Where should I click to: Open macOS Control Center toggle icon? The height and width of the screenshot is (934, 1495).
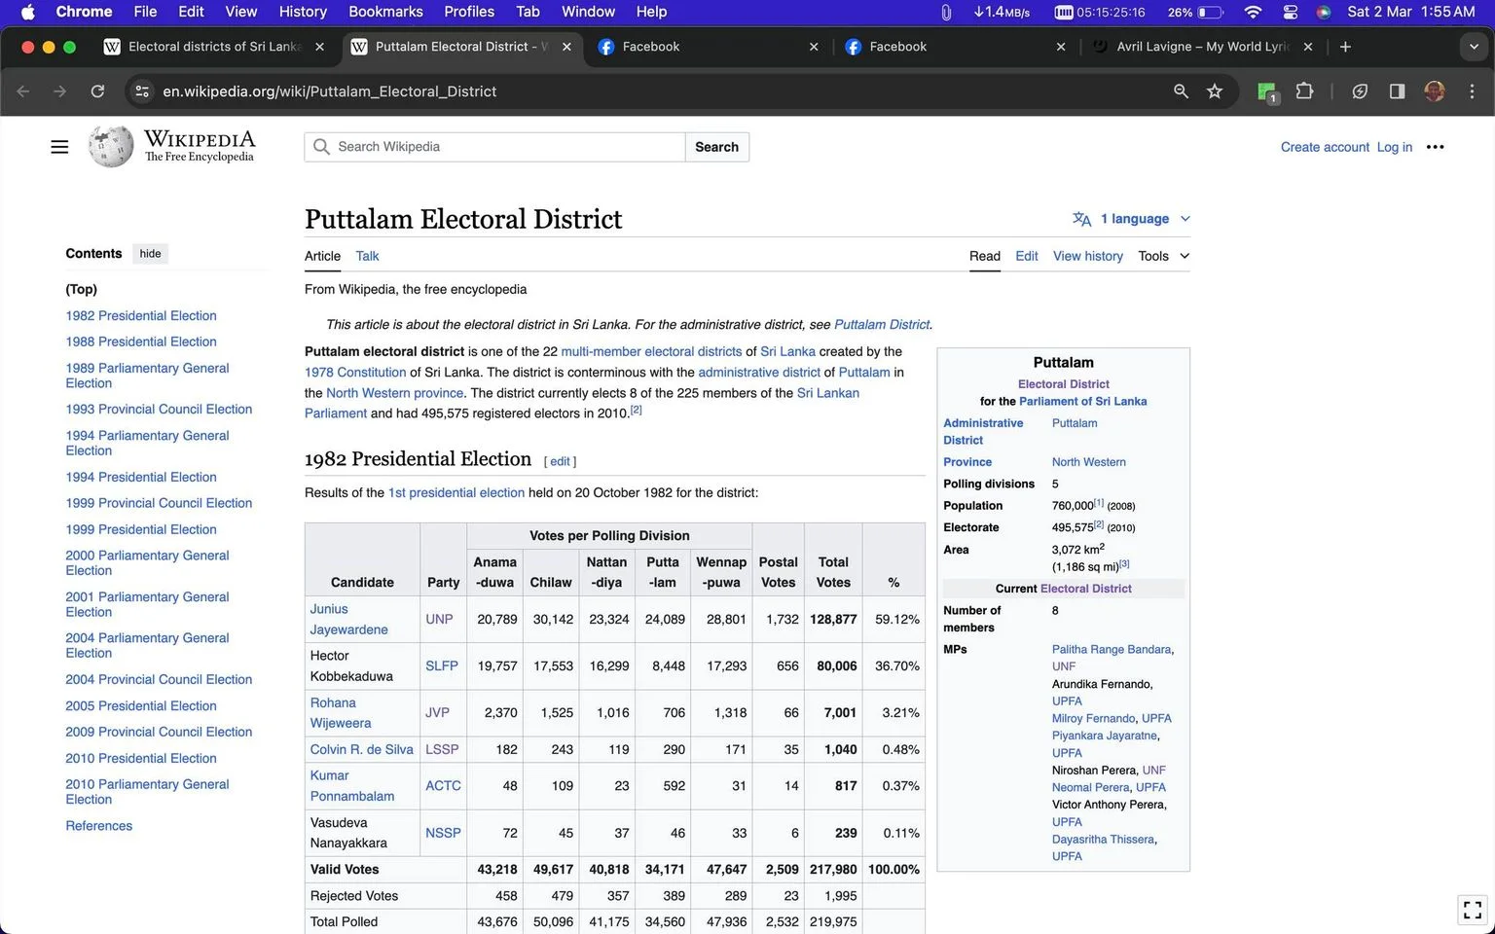coord(1291,12)
